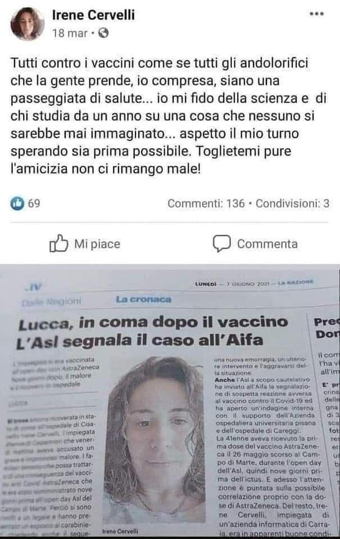View Condivisioni: 3 shares
This screenshot has height=539, width=340.
coord(292,203)
